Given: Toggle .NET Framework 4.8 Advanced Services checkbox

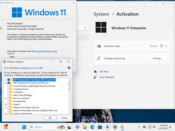Looking at the screenshot, I should pos(9,83).
